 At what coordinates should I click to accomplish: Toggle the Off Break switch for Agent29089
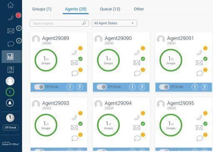coord(39,87)
